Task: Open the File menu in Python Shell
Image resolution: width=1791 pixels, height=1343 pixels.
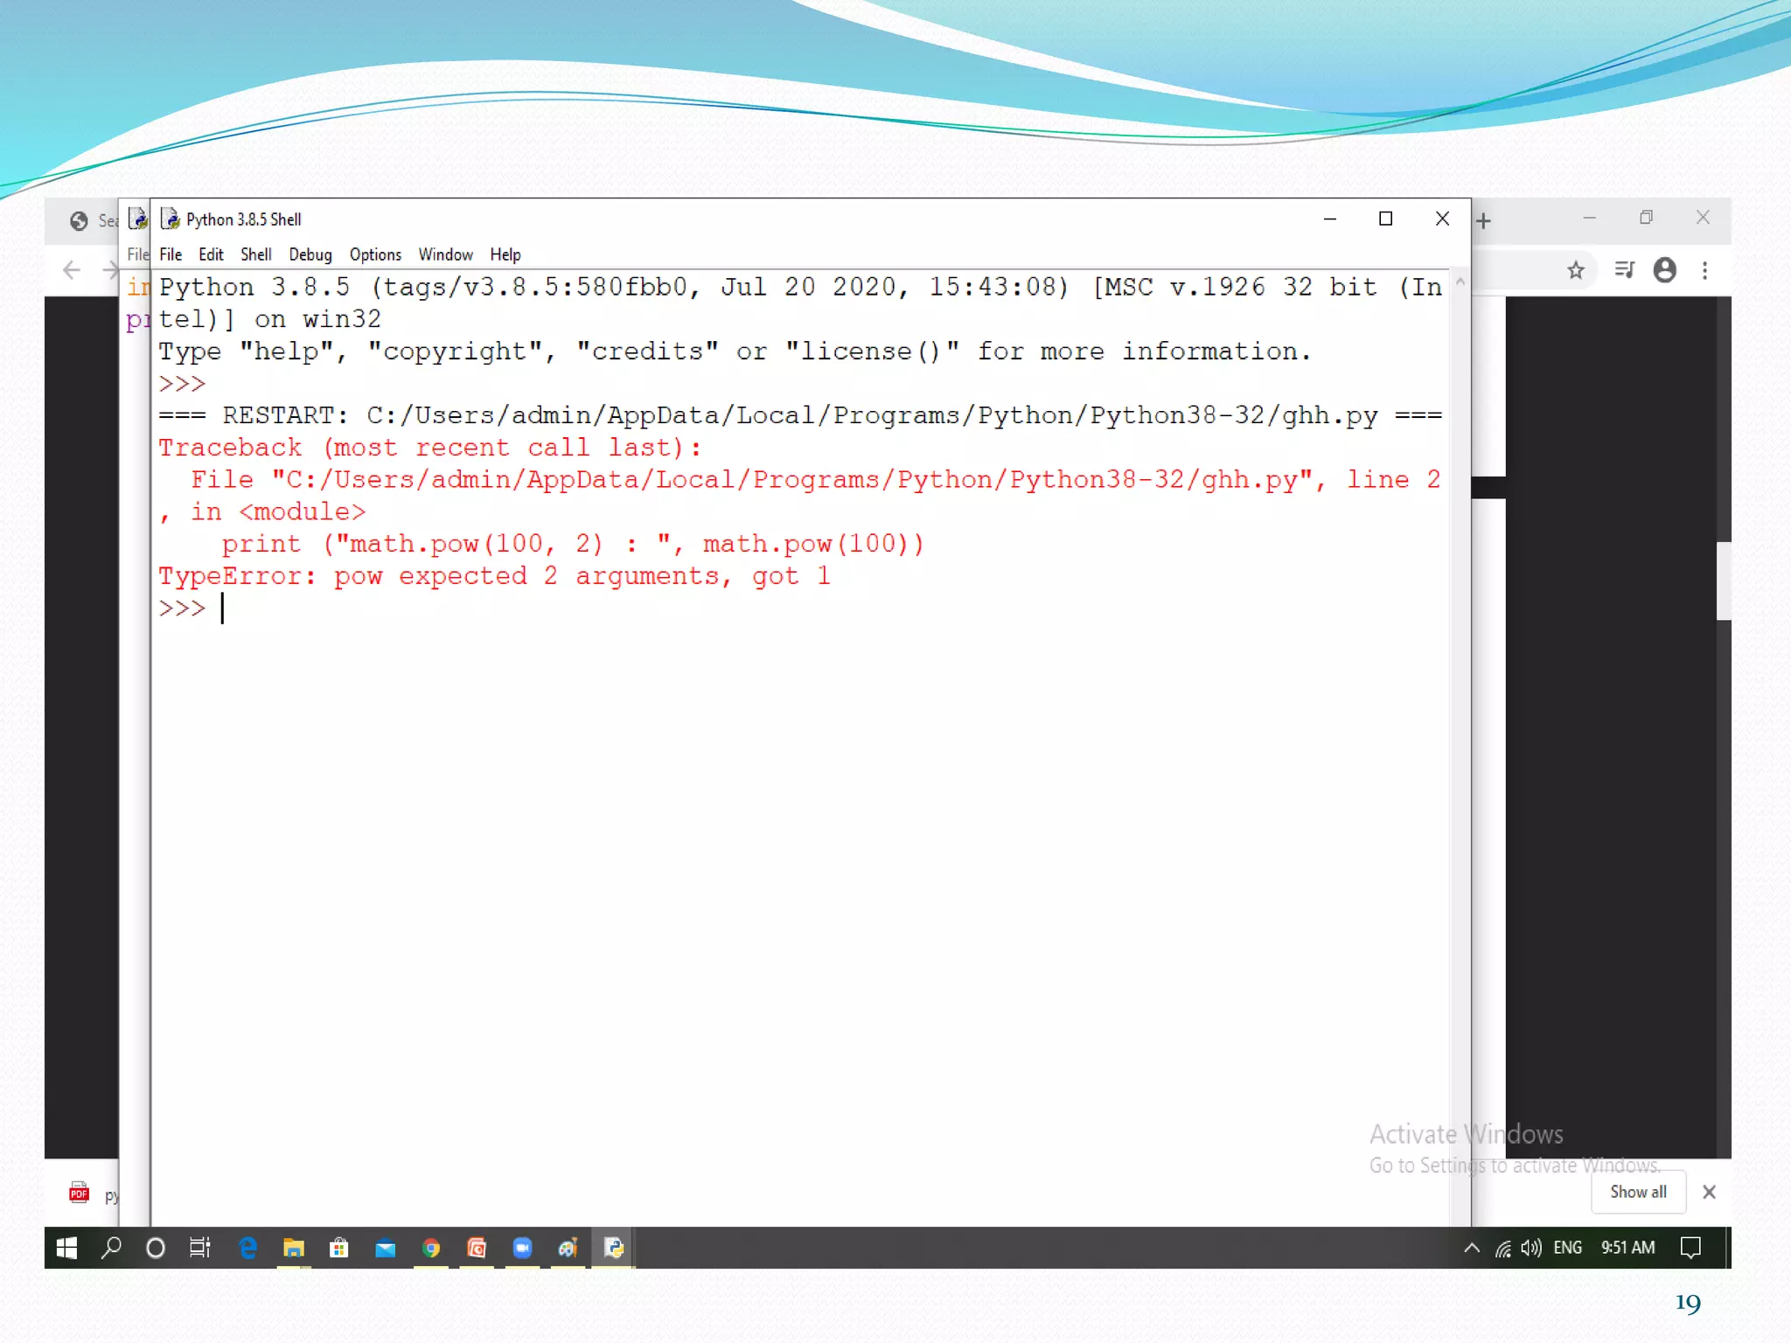Action: coord(171,254)
